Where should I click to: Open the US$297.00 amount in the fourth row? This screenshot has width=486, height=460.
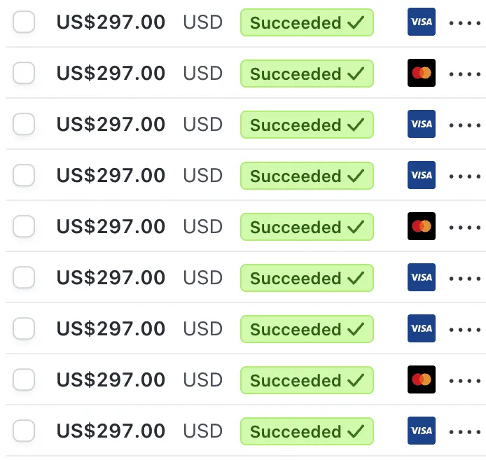click(111, 176)
